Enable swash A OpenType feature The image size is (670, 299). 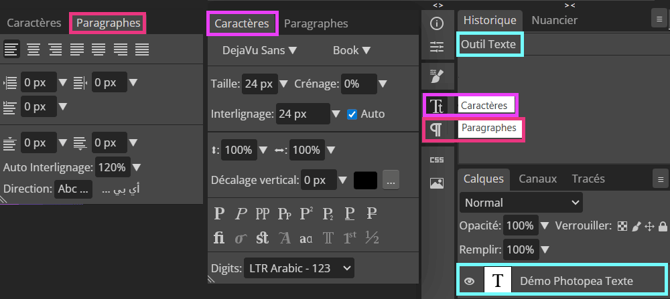coord(285,237)
